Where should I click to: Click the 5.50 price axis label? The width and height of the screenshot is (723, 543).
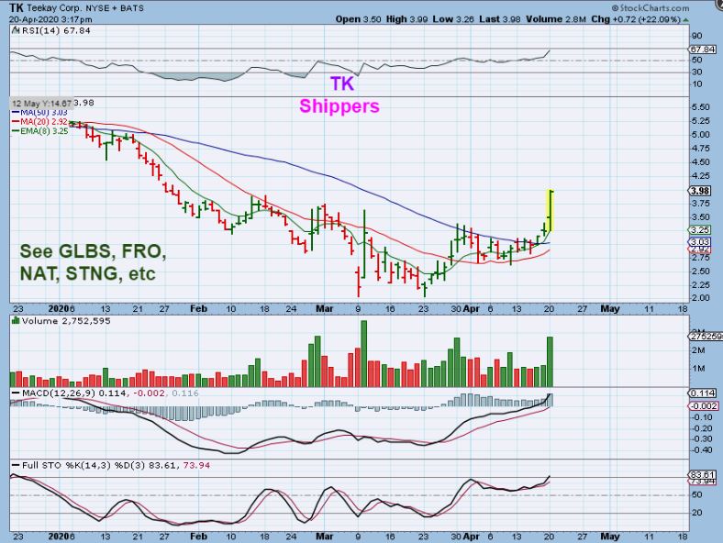click(701, 107)
